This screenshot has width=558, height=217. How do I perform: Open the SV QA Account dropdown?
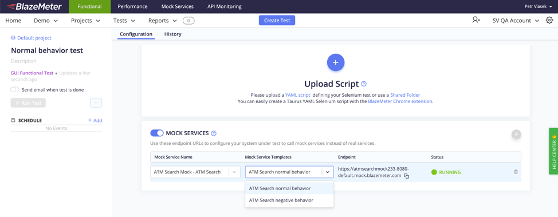coord(516,21)
